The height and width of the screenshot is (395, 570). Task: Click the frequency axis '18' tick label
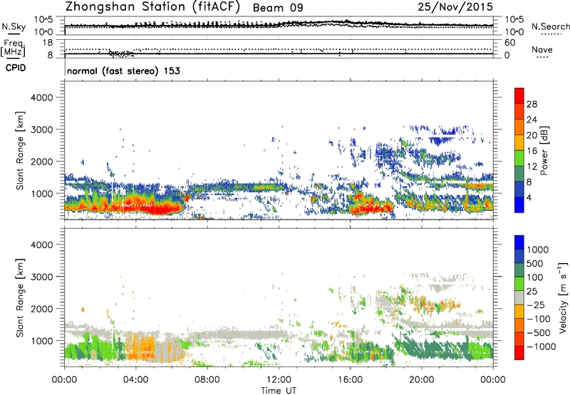pyautogui.click(x=48, y=43)
